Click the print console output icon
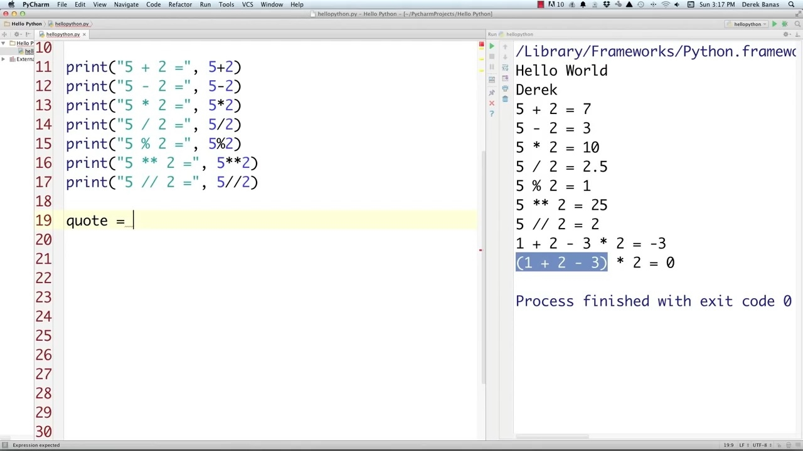This screenshot has width=803, height=451. coord(505,88)
